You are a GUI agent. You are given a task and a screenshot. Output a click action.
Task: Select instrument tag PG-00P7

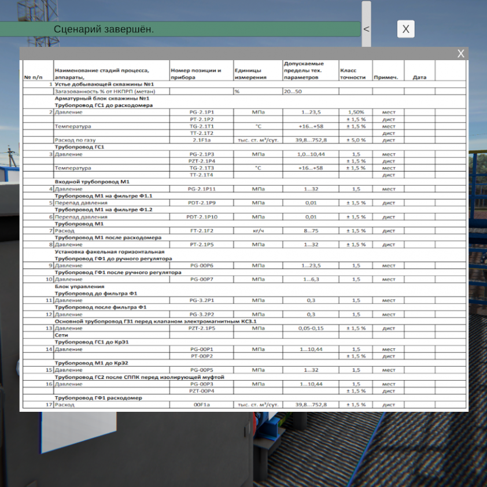[202, 279]
